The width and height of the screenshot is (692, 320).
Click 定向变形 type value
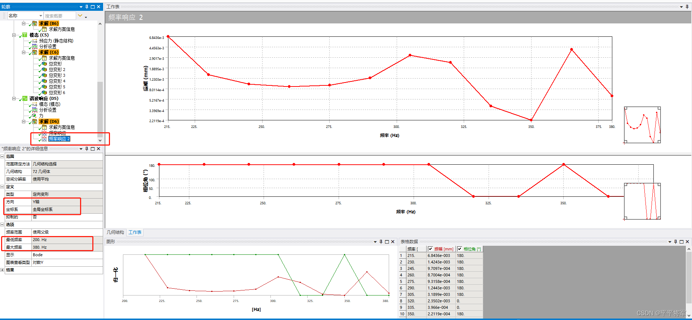pos(67,194)
